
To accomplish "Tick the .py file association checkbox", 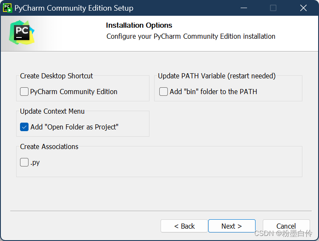I will pyautogui.click(x=24, y=162).
